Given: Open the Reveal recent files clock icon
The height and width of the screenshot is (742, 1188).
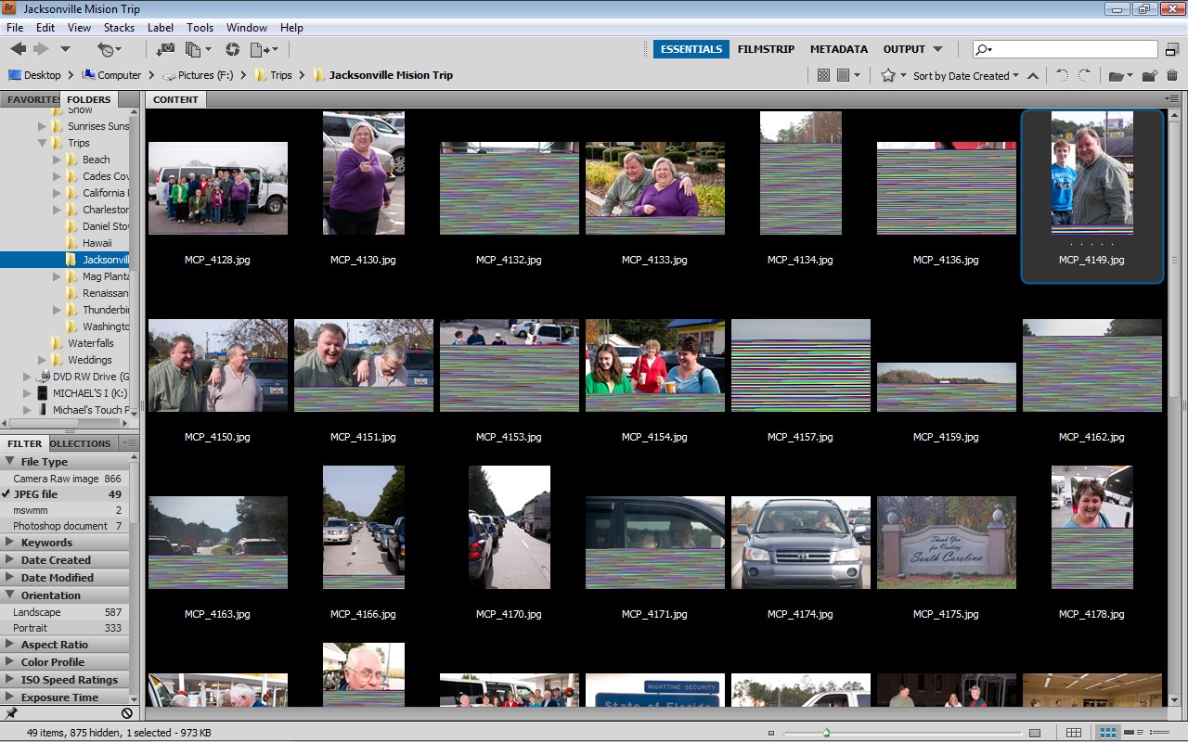Looking at the screenshot, I should pyautogui.click(x=108, y=49).
